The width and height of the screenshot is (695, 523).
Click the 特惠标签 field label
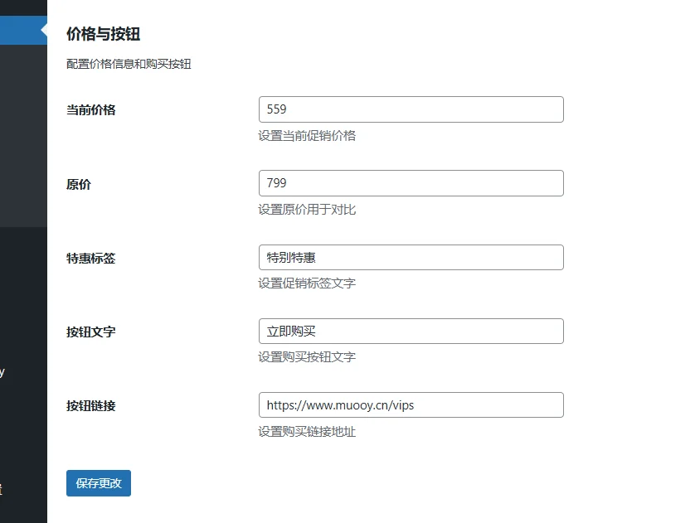pyautogui.click(x=90, y=258)
